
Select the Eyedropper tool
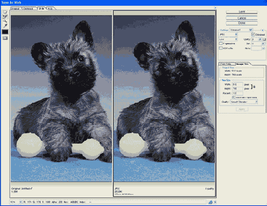click(5, 26)
